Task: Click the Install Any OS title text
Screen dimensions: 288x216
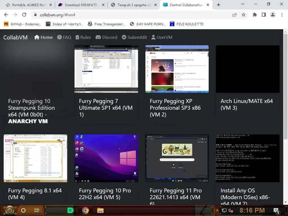Action: [x=245, y=197]
